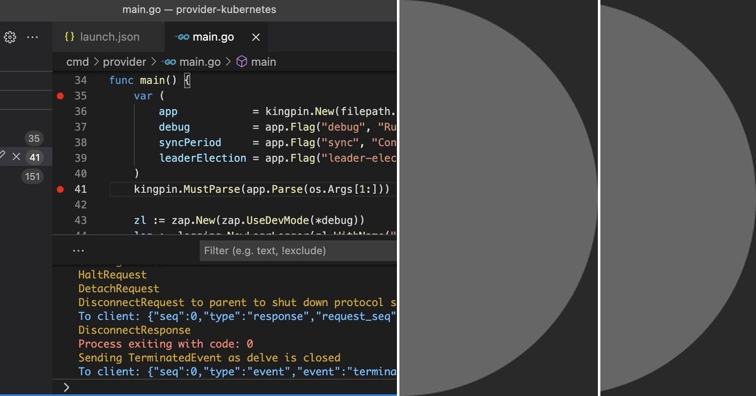
Task: Open the Debug Console more actions ellipsis
Action: [78, 250]
